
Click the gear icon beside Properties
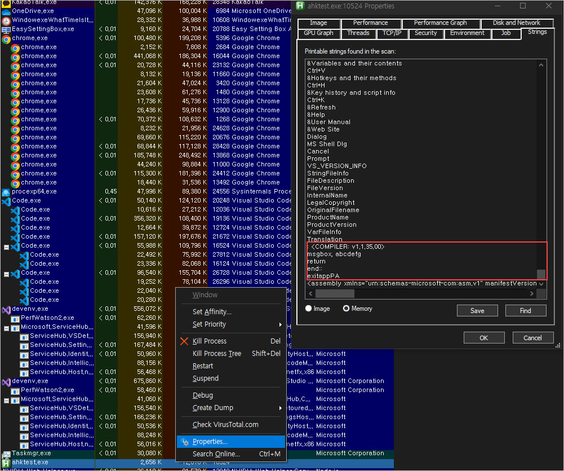[x=185, y=442]
